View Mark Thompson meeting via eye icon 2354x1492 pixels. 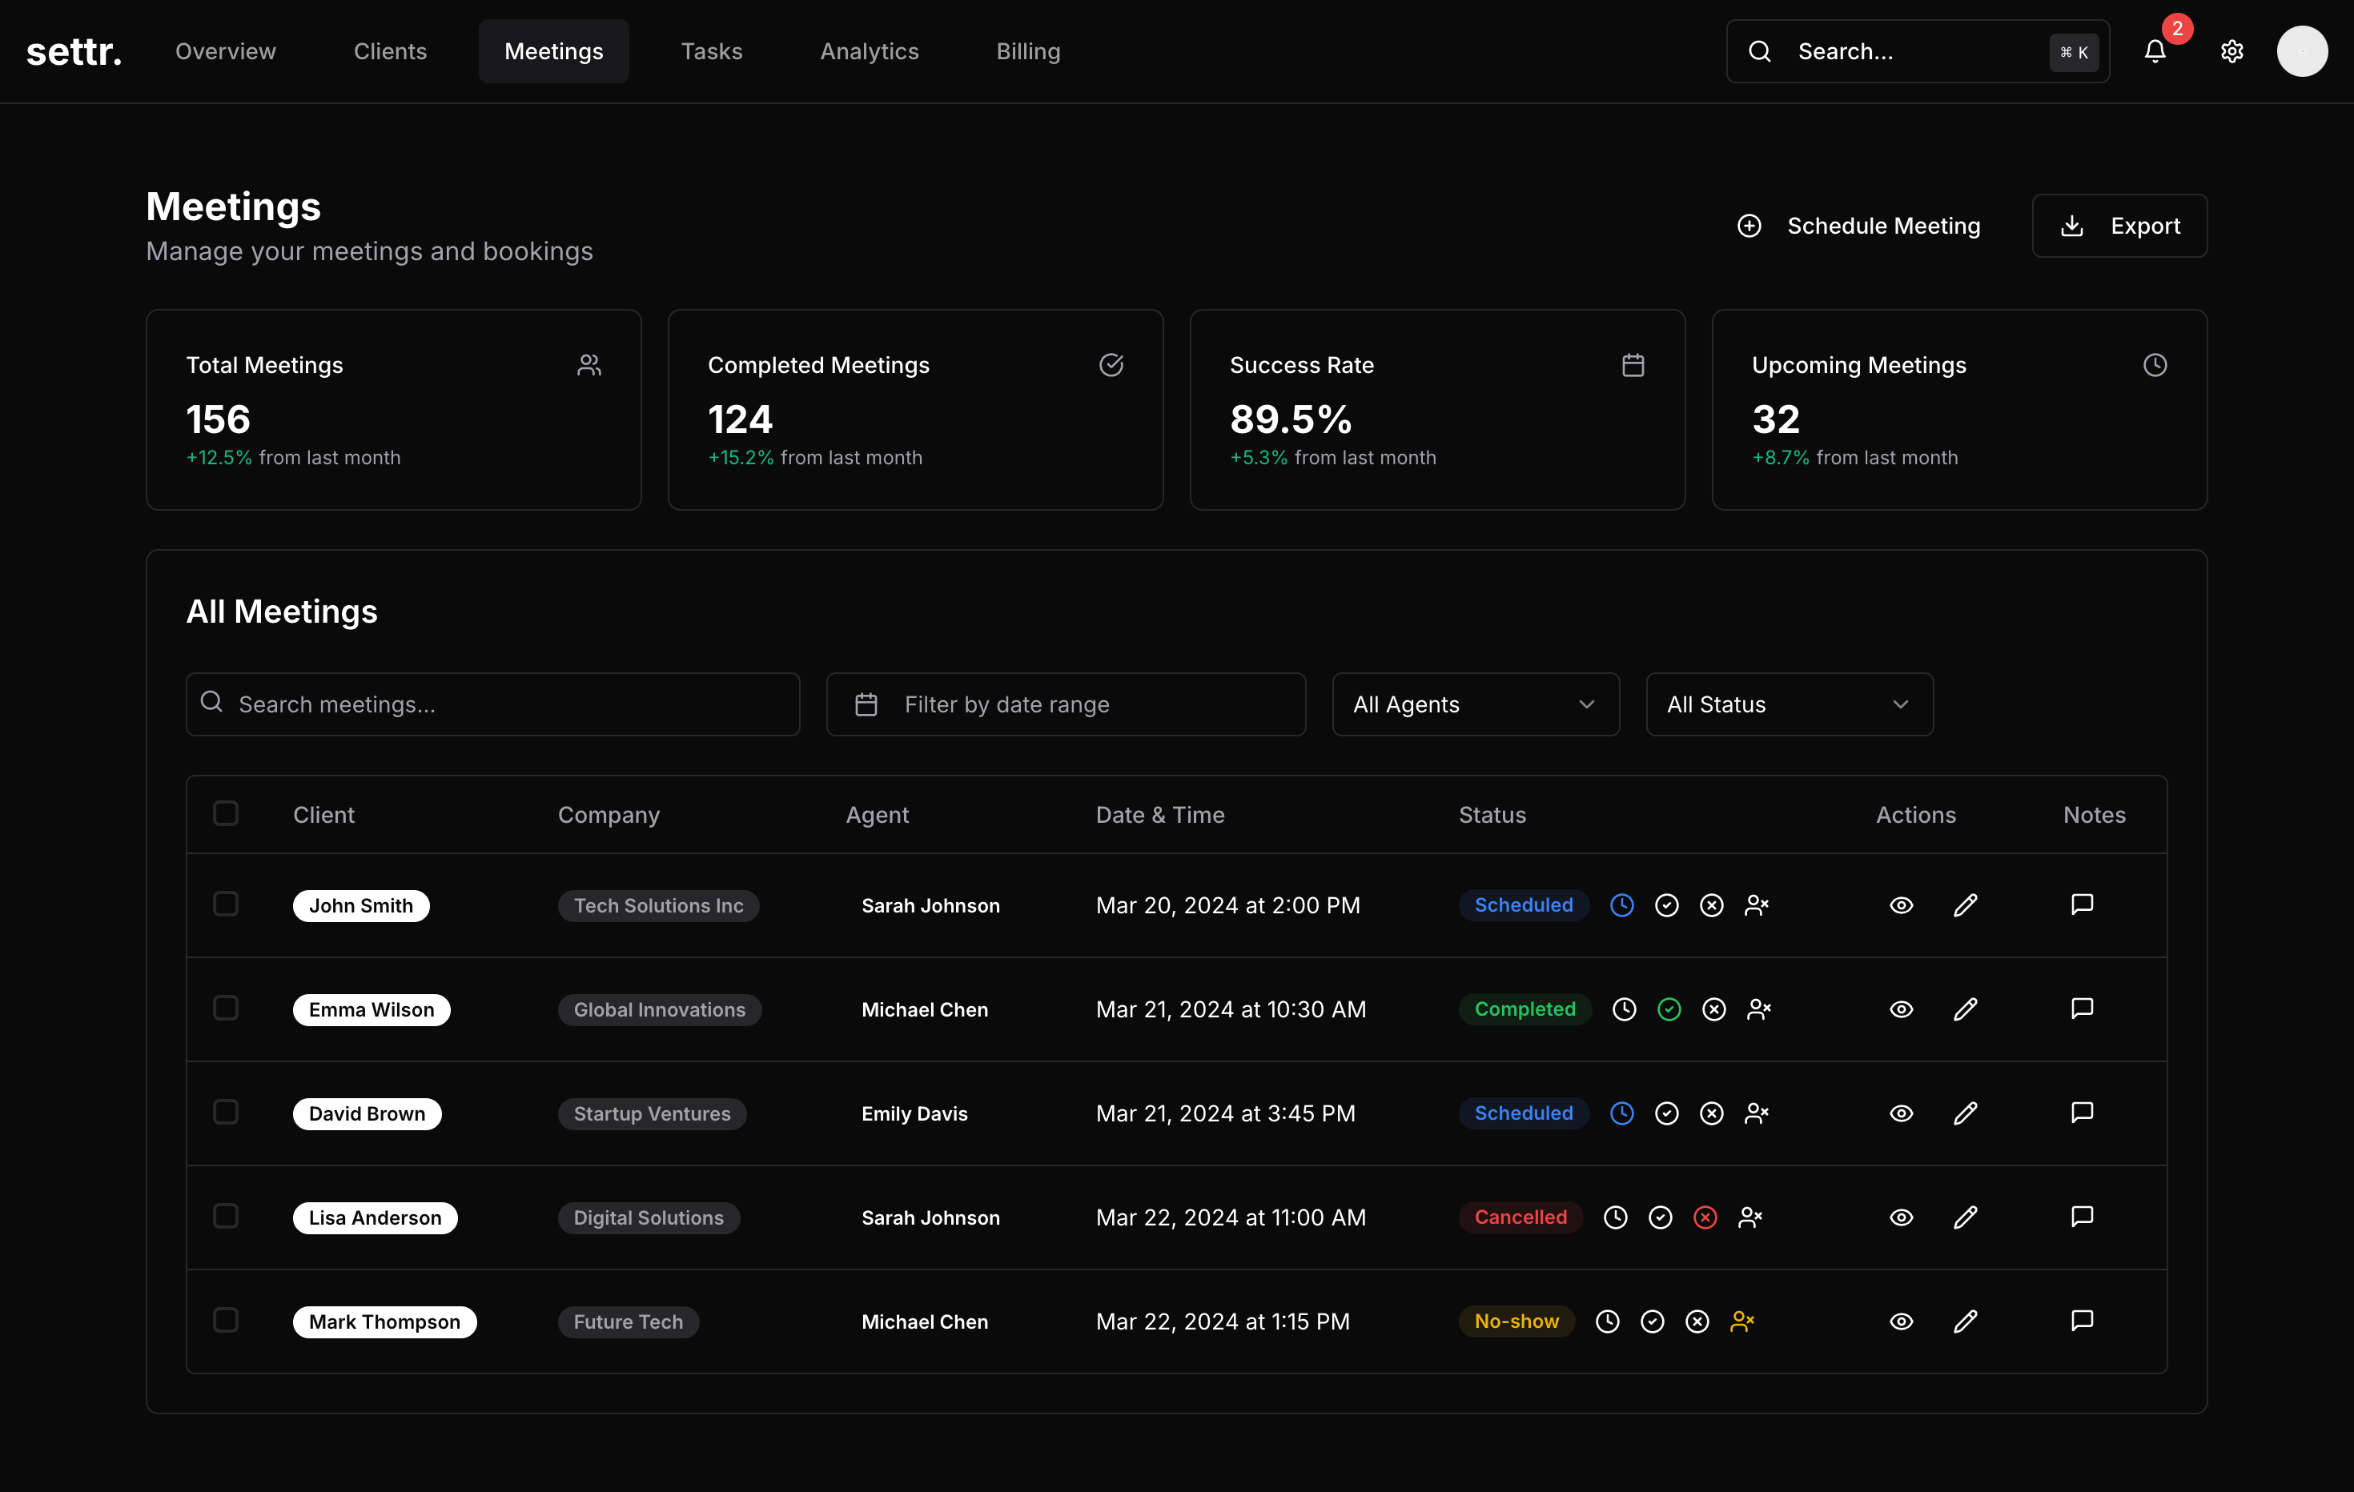tap(1902, 1322)
